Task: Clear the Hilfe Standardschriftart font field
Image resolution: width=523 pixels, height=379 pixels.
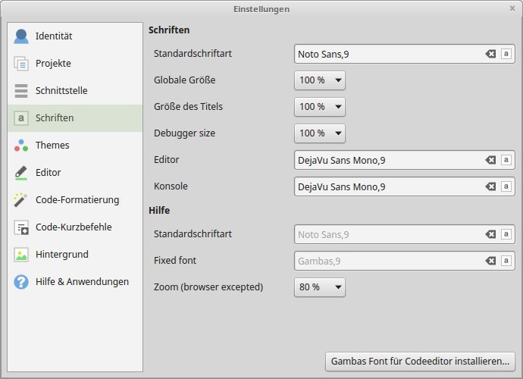Action: pos(490,234)
